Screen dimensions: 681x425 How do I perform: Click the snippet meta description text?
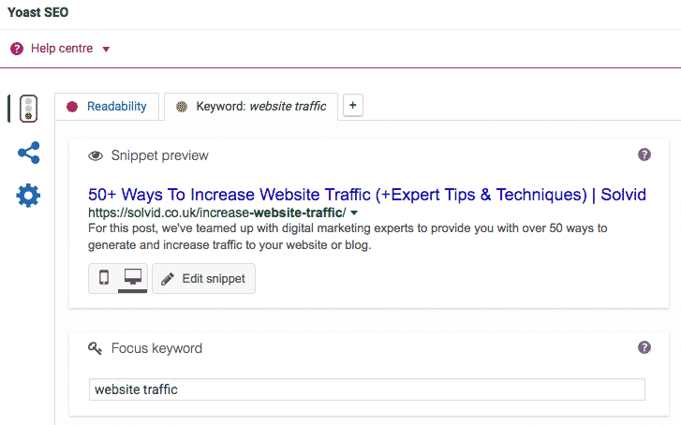[x=348, y=237]
